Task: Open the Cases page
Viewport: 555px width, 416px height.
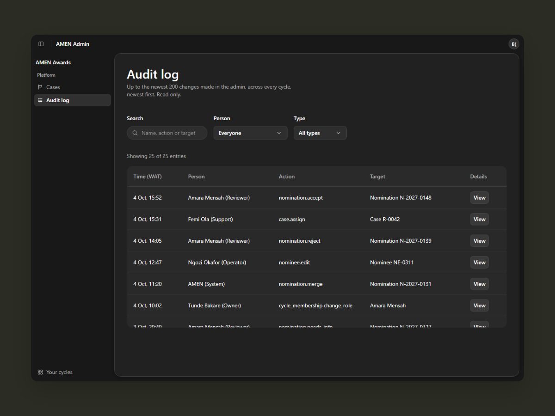Action: pos(73,87)
